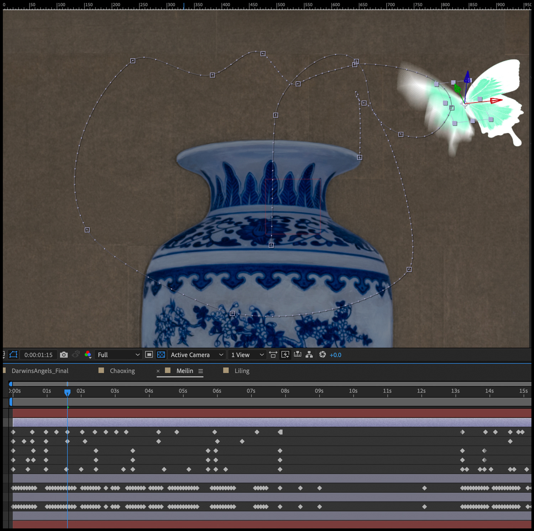Toggle mask and shape path visibility icon

tap(13, 354)
